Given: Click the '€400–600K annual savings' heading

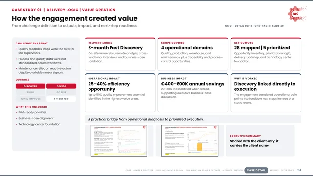Looking at the screenshot, I should (x=193, y=84).
